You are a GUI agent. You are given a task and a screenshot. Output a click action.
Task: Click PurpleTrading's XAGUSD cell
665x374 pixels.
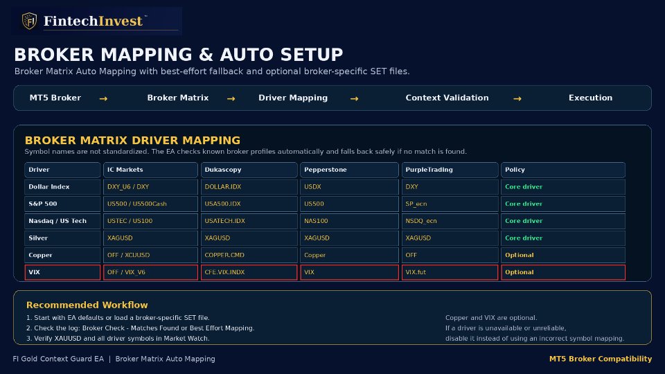click(x=450, y=238)
